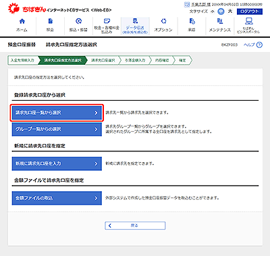
Task: Select the 中 text size option
Action: [x=221, y=11]
